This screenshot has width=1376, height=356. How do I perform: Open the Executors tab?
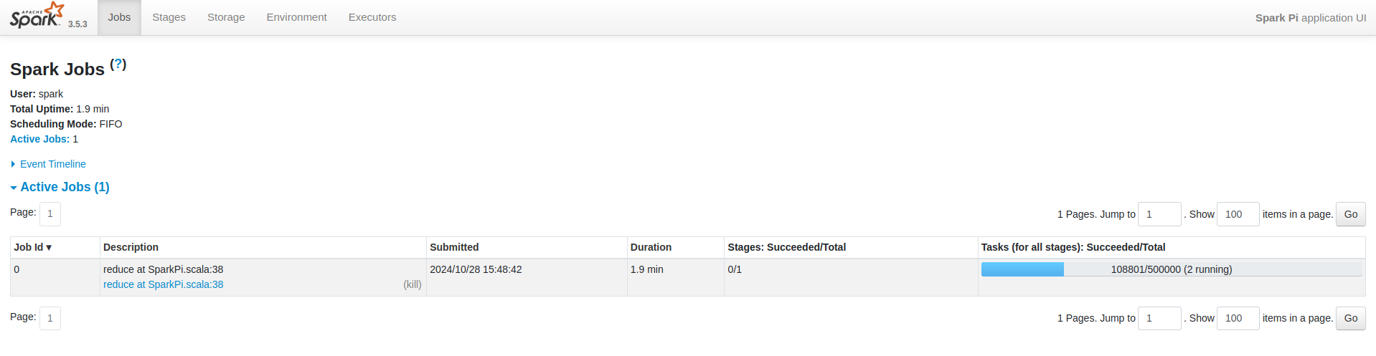(x=372, y=17)
